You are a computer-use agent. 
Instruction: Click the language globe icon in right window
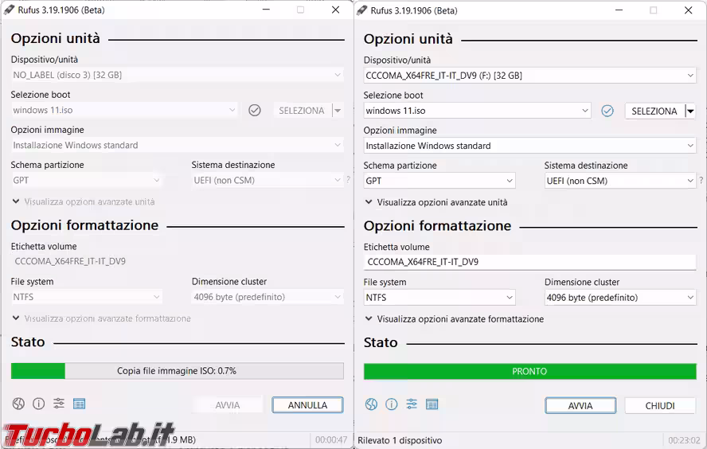(371, 404)
